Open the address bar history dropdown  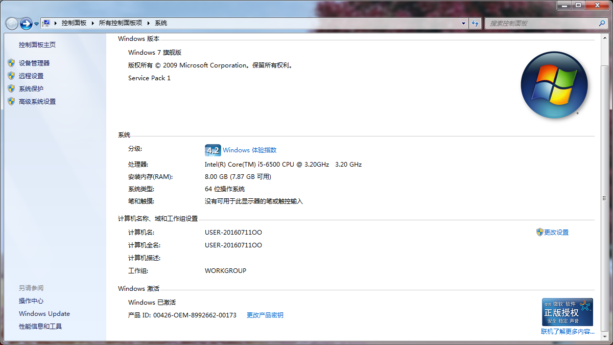(463, 23)
